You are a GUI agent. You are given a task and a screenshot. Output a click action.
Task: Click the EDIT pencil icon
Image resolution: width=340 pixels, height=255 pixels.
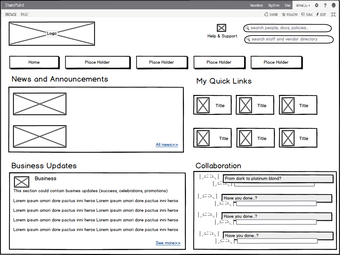(317, 15)
